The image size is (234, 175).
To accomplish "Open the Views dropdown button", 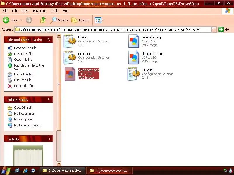I will click(x=99, y=20).
